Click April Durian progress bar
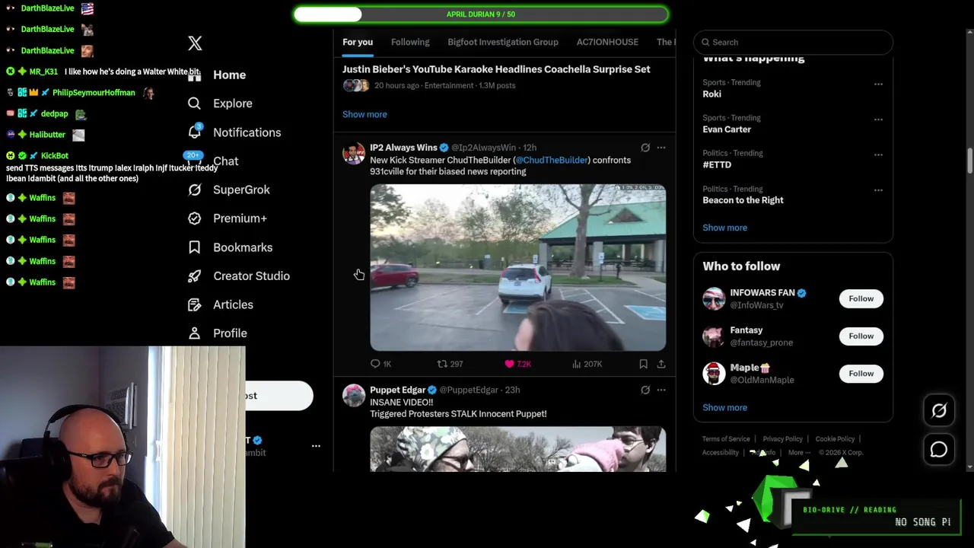 coord(480,14)
